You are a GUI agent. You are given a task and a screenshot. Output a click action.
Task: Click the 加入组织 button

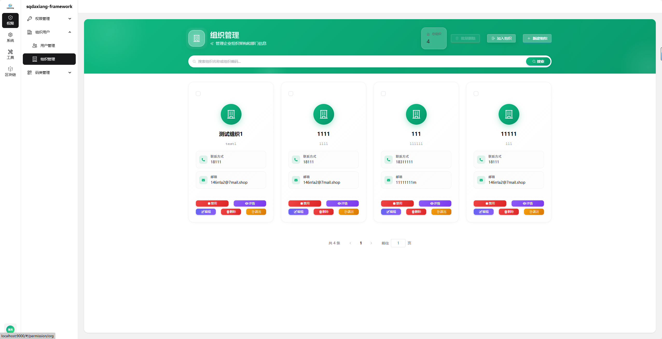click(501, 38)
